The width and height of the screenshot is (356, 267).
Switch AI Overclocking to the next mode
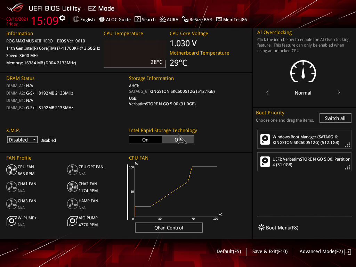click(x=339, y=92)
